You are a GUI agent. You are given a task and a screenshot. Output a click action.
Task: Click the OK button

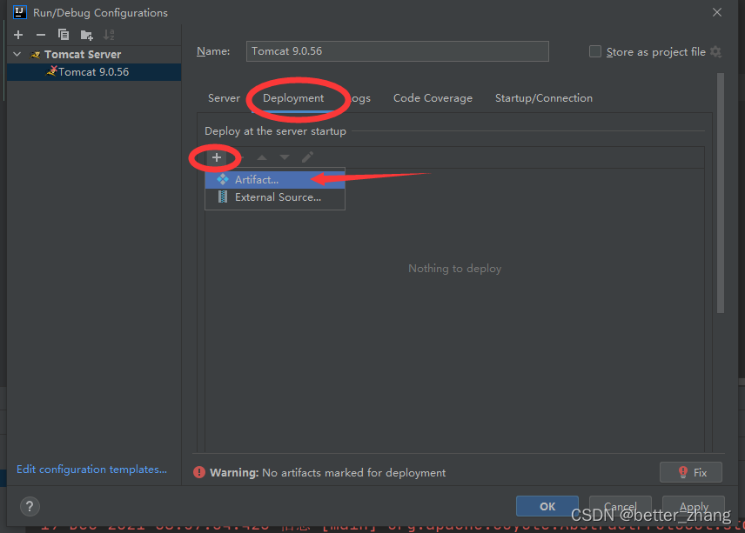point(547,506)
